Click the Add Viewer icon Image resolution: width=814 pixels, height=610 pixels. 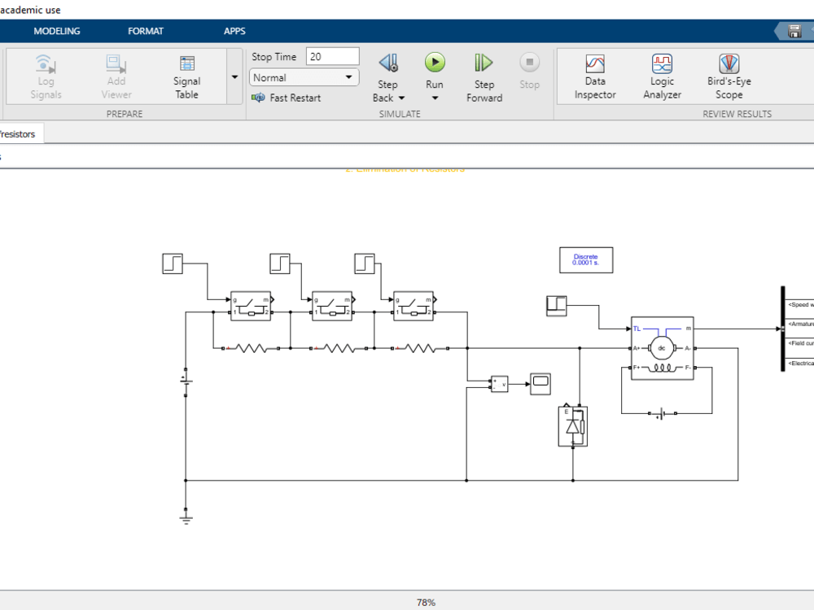tap(116, 63)
